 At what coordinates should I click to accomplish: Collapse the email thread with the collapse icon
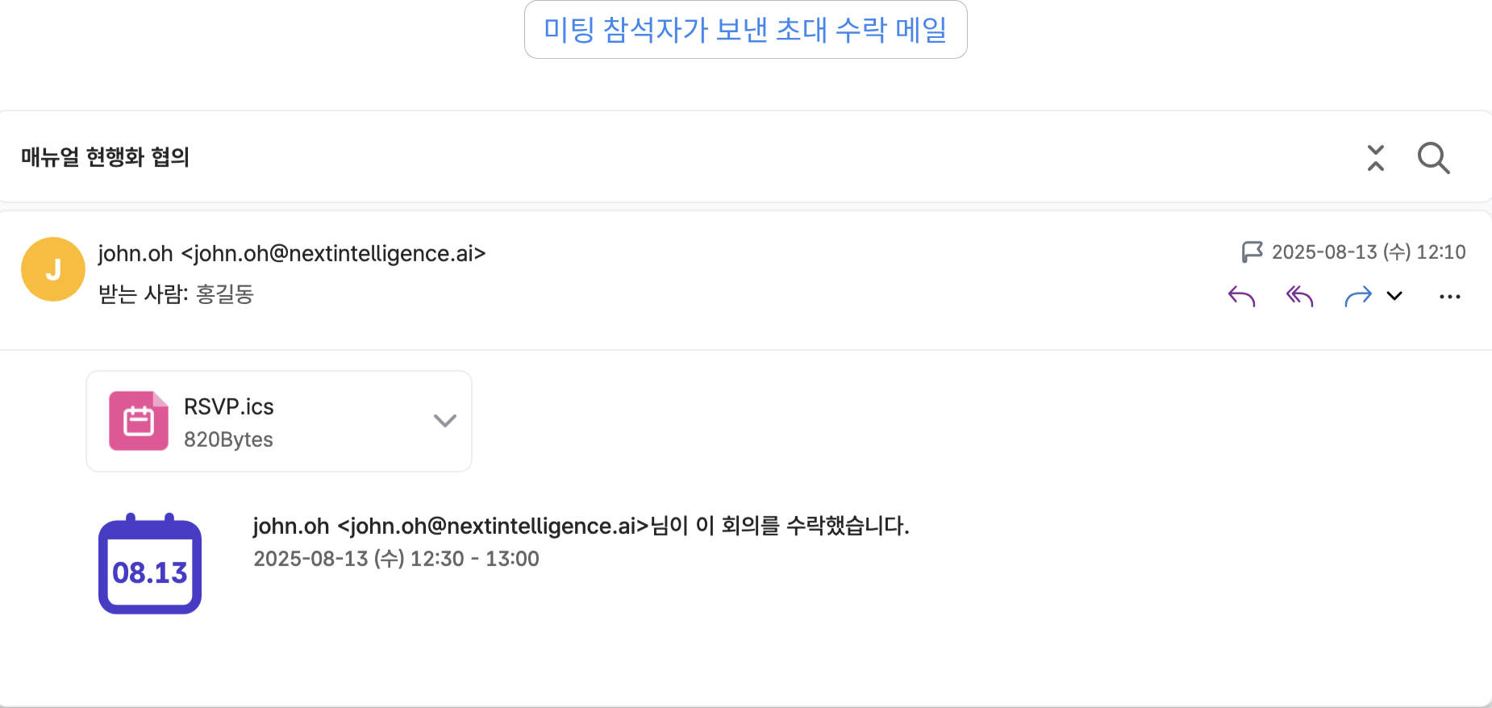[1376, 158]
